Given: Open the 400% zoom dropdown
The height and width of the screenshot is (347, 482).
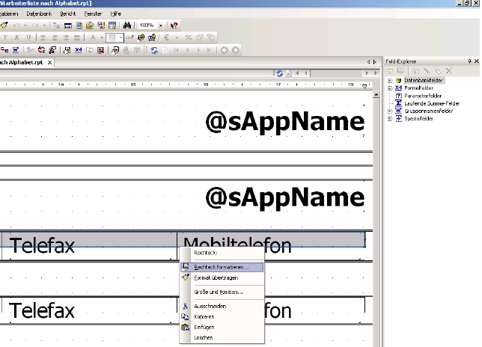Looking at the screenshot, I should coord(159,25).
